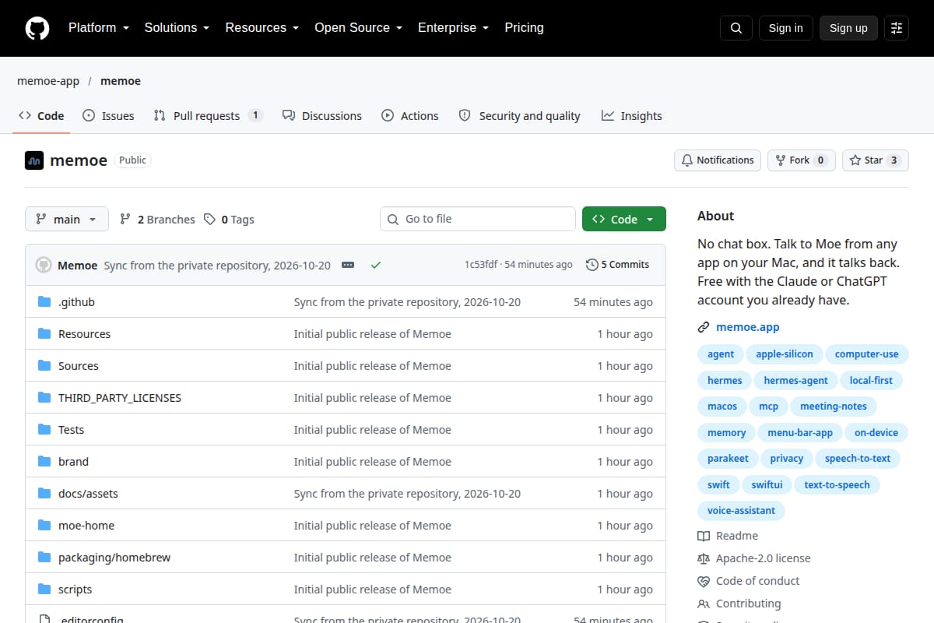Screen dimensions: 934x623
Task: Open the Insights tab
Action: coord(632,116)
